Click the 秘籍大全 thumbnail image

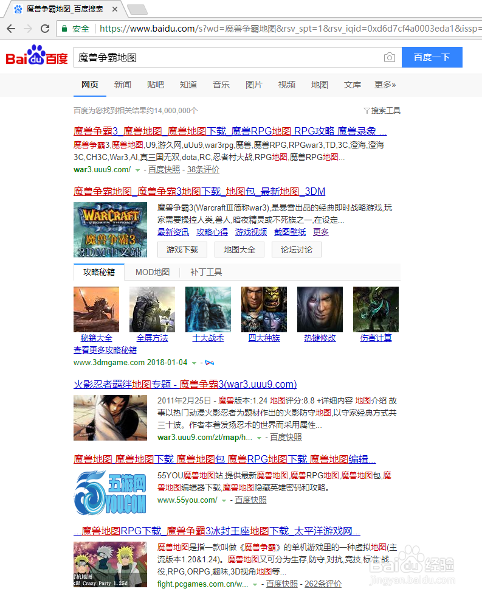click(96, 309)
